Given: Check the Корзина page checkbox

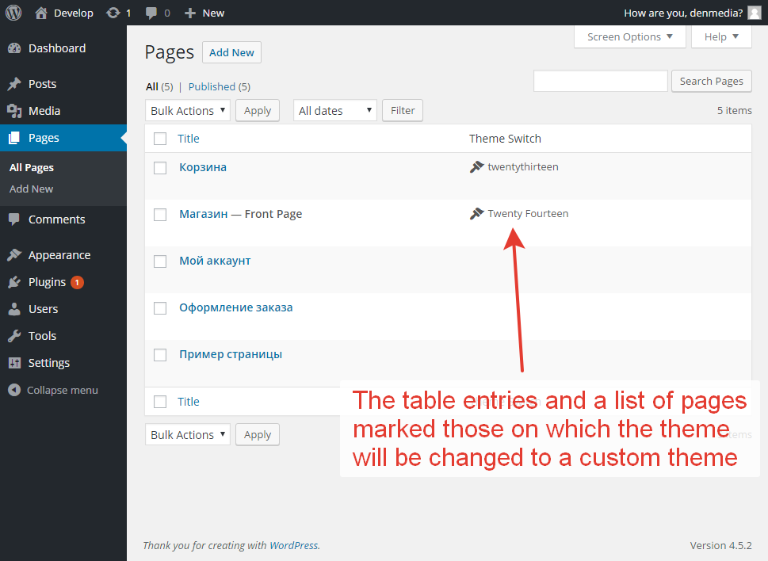Looking at the screenshot, I should (x=160, y=168).
